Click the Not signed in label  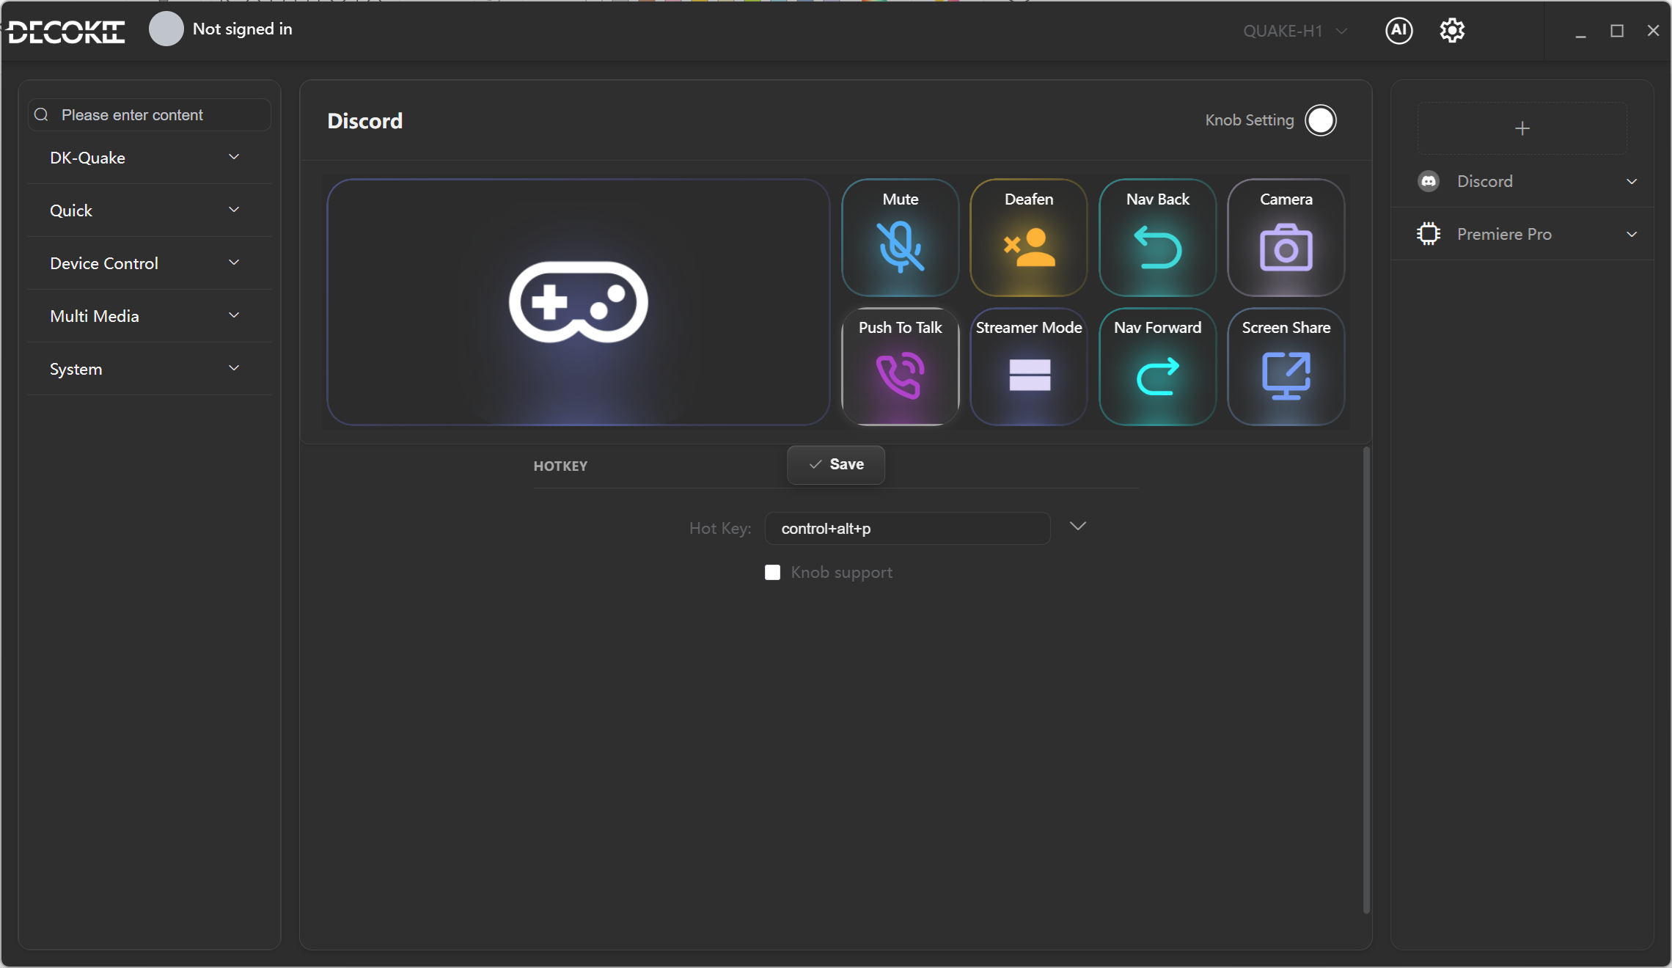click(242, 29)
